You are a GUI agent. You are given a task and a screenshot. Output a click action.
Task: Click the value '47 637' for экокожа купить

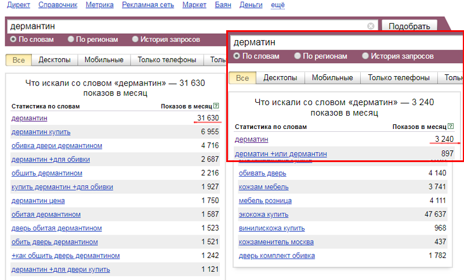coord(436,214)
